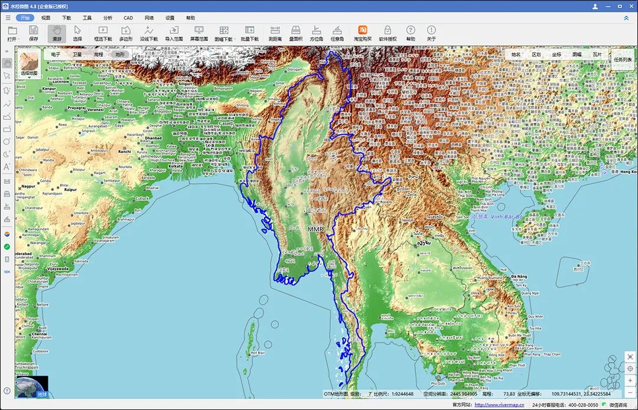The height and width of the screenshot is (410, 638).
Task: Click the 导入范围 import range icon
Action: point(174,33)
